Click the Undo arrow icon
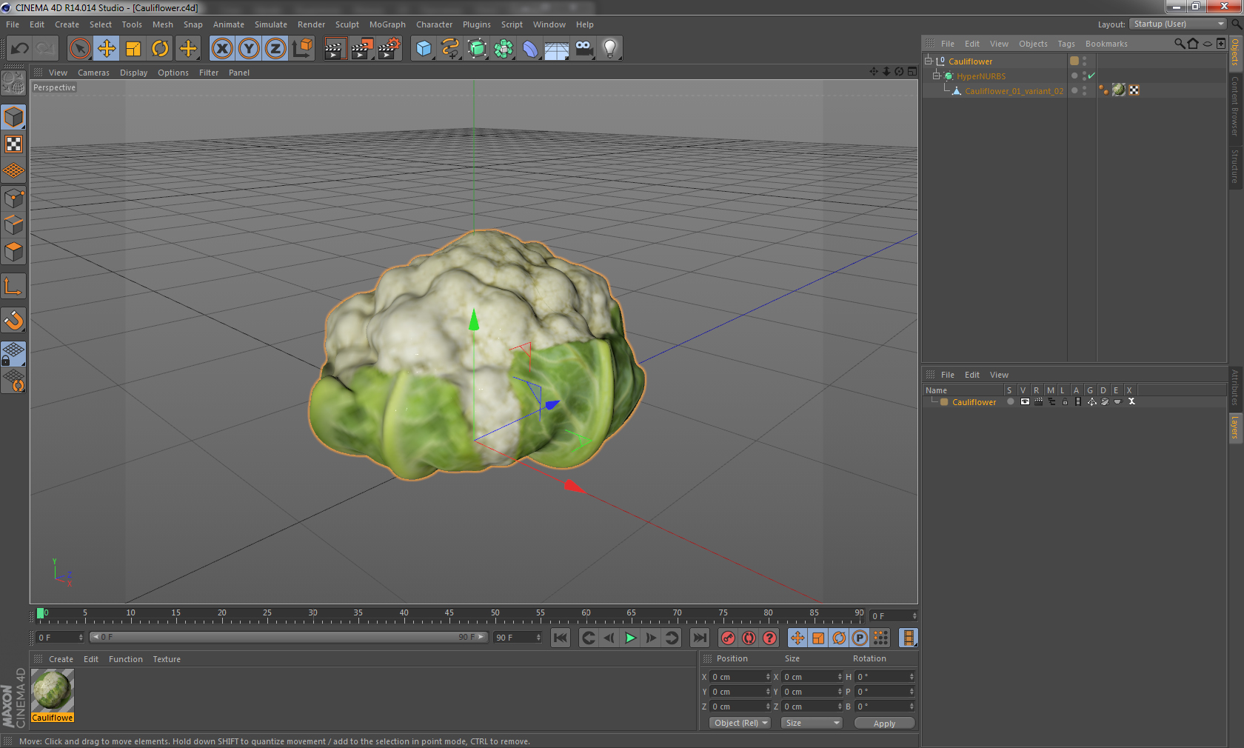This screenshot has height=748, width=1244. [x=19, y=49]
